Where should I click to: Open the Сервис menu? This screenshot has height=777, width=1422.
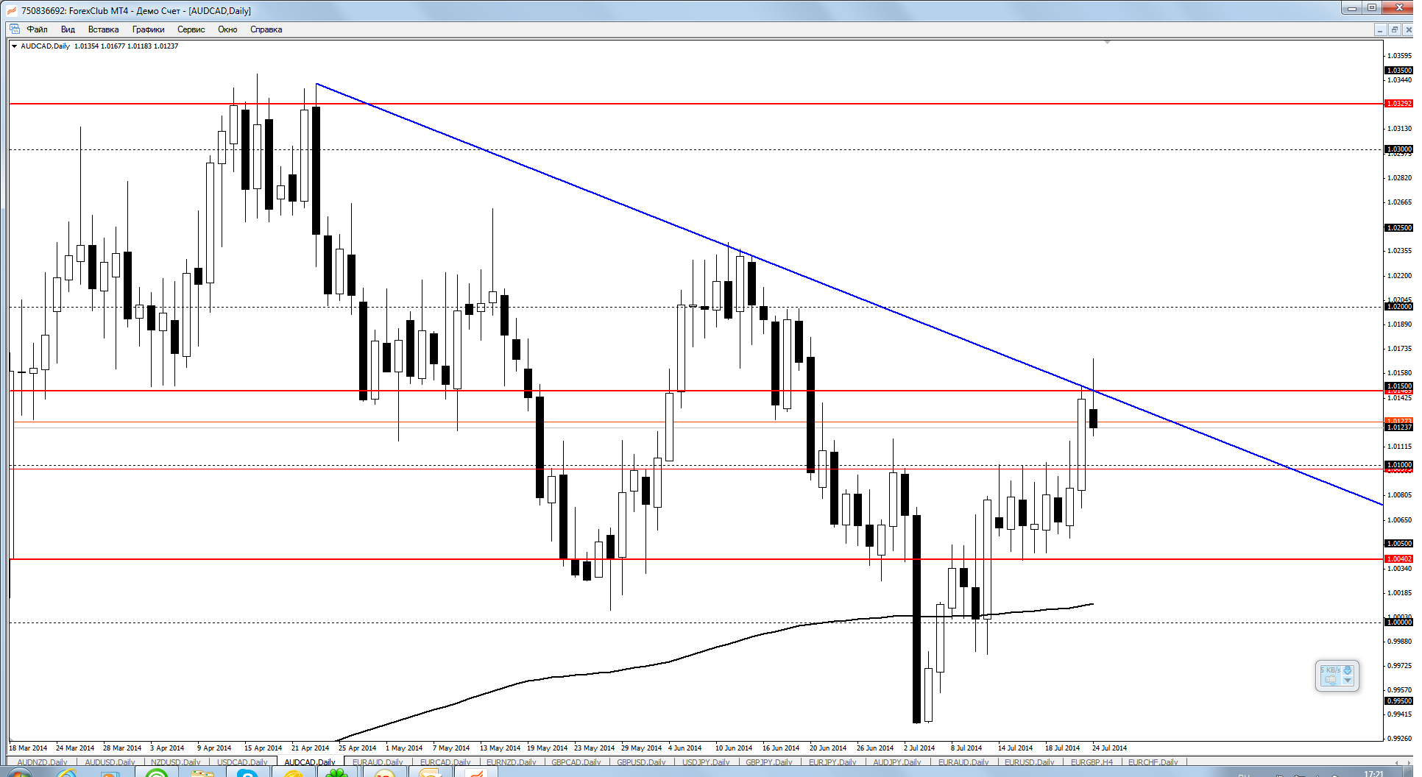[191, 29]
